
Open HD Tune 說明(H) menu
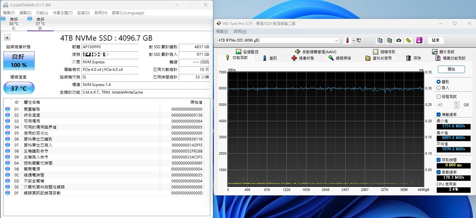(240, 32)
